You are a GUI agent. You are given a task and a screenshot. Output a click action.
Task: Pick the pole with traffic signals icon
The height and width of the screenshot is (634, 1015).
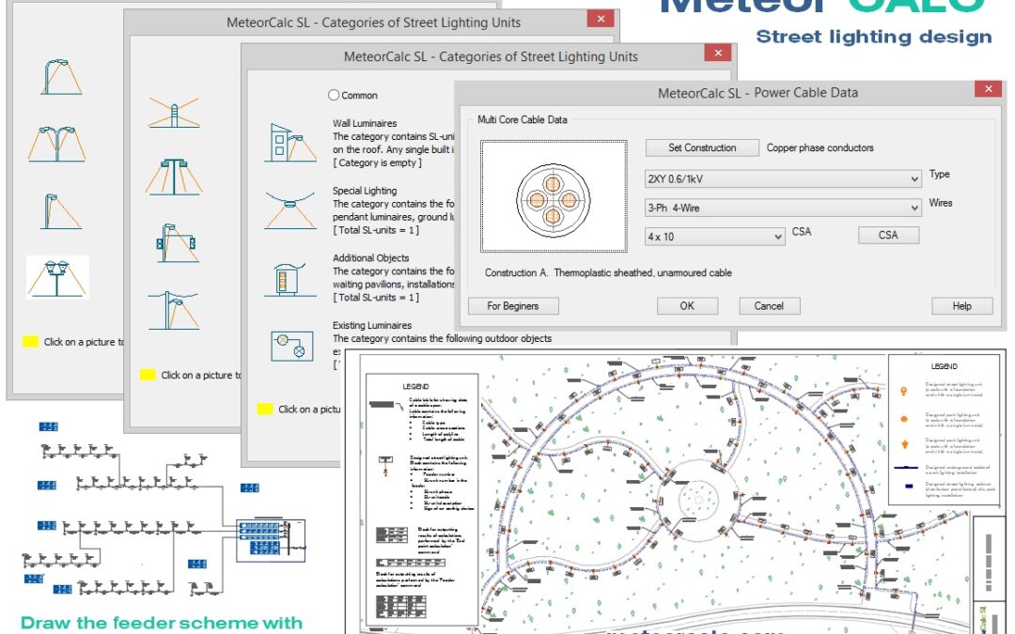[176, 243]
